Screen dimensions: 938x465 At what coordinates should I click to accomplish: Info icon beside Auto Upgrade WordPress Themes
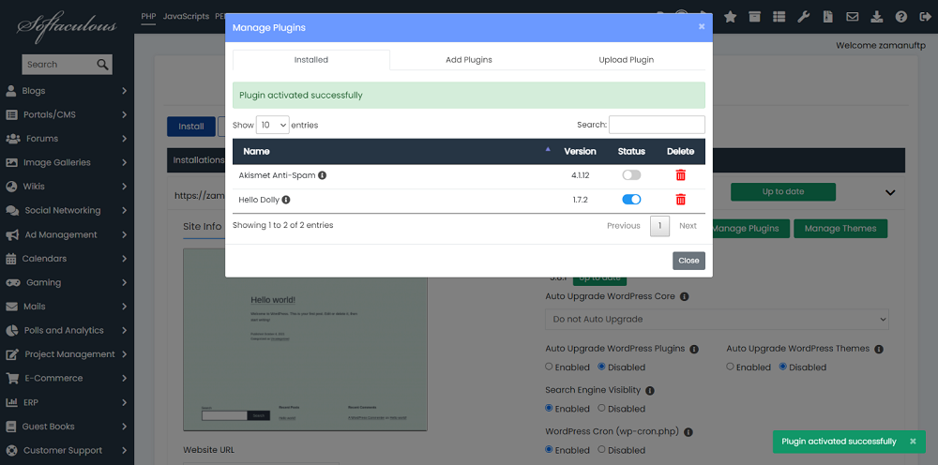[879, 349]
